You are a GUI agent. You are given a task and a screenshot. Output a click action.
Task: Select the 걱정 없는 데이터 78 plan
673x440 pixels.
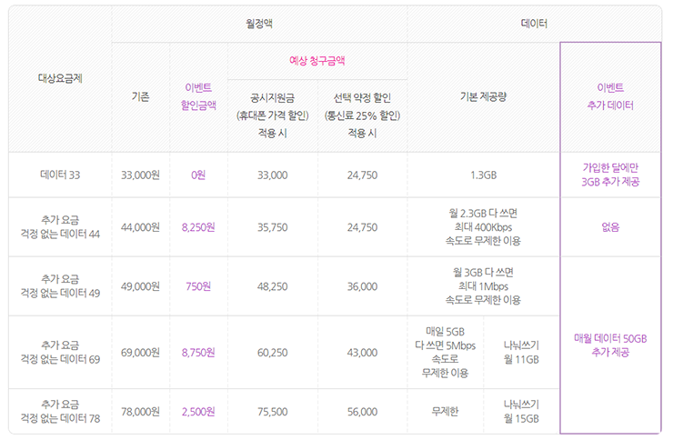60,411
